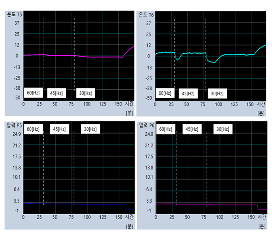
Task: Select the 45[Hz] label in T5 temperature chart
Action: click(x=57, y=93)
